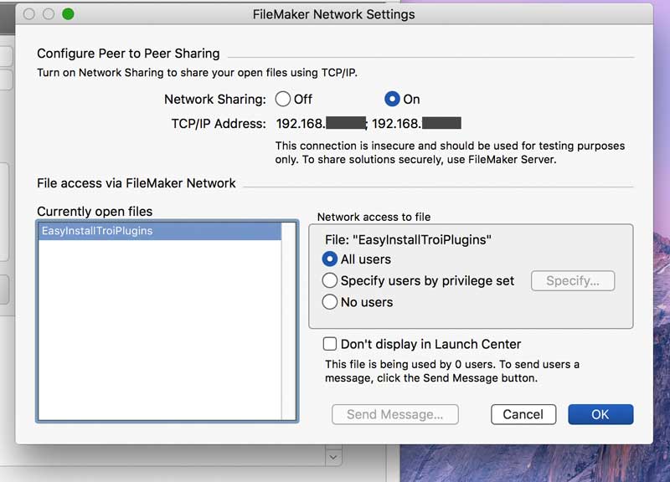Screen dimensions: 670x482
Task: Confirm settings with the OK button
Action: point(600,414)
